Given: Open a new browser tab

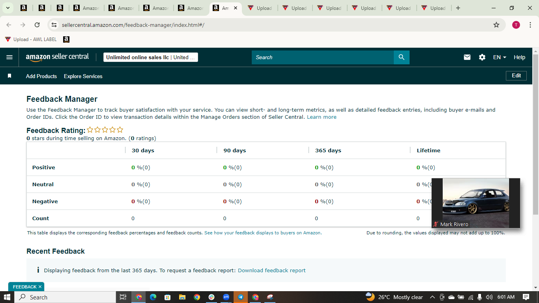Looking at the screenshot, I should click(458, 8).
